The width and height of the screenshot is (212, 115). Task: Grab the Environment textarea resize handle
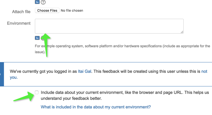(182, 32)
